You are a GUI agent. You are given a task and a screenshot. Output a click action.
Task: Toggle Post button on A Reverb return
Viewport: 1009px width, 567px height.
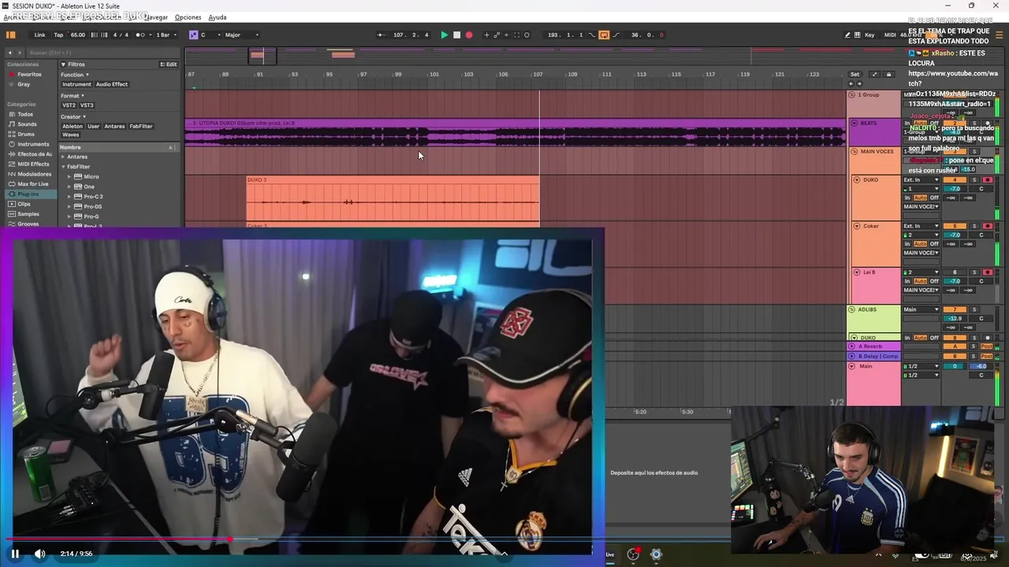[986, 346]
